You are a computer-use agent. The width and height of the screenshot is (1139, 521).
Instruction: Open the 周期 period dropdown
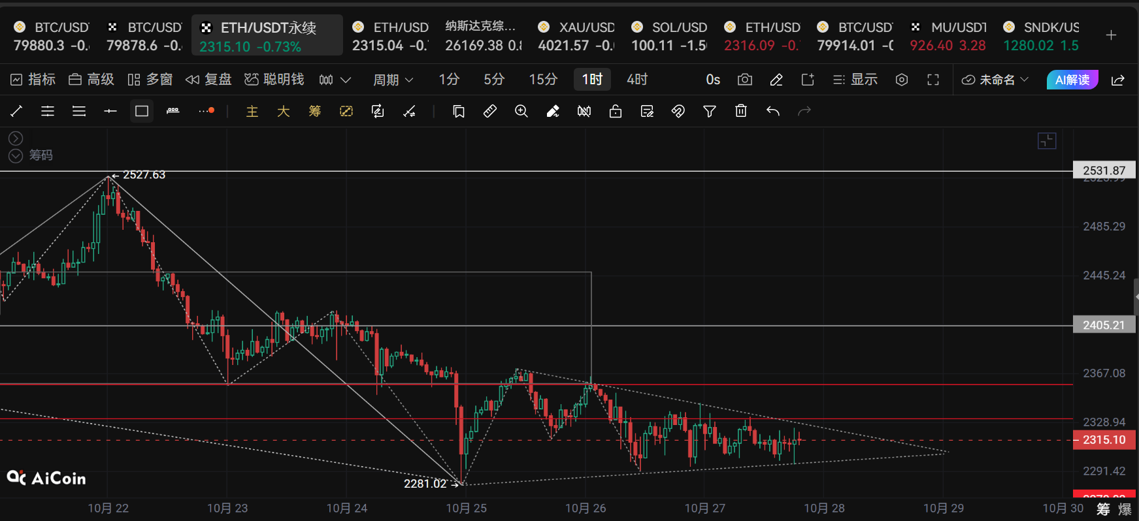pos(393,80)
